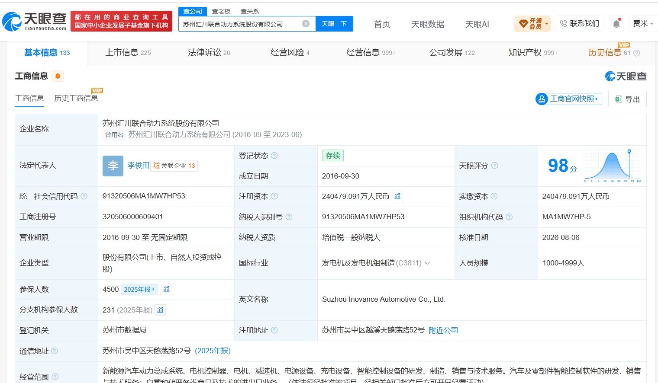Open 李俊田 legal representative link

click(139, 166)
